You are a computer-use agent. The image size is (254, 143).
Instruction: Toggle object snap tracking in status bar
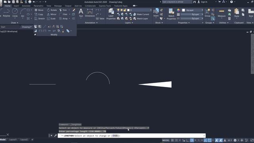tap(206, 140)
